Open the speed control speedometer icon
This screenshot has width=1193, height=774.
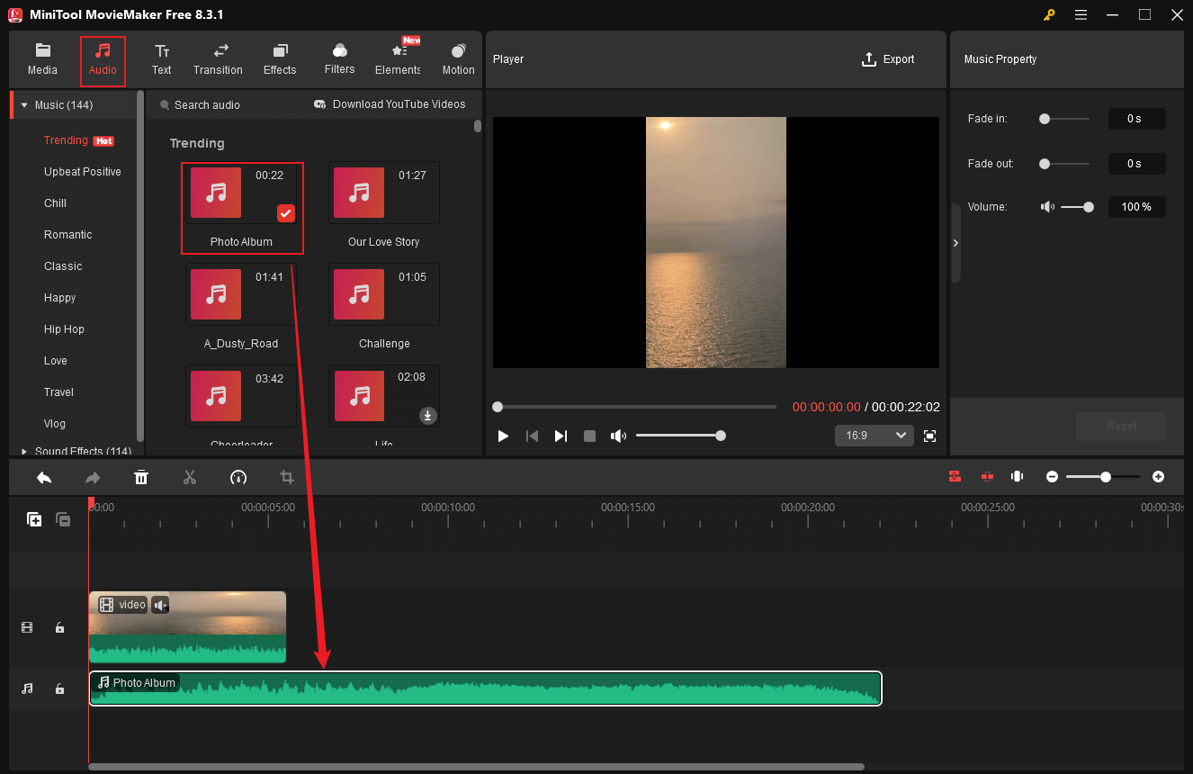(238, 477)
